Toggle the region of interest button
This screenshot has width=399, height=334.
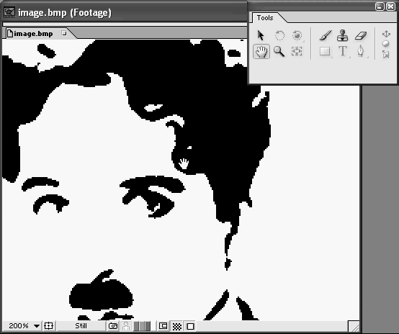pos(163,326)
